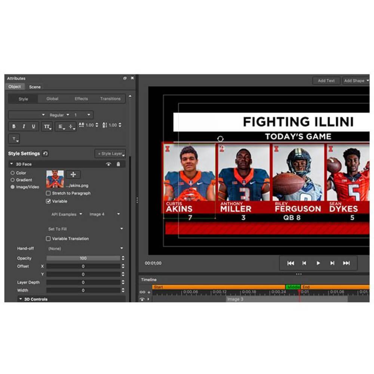Click the Offset Y input field
This screenshot has width=374, height=374.
83,274
